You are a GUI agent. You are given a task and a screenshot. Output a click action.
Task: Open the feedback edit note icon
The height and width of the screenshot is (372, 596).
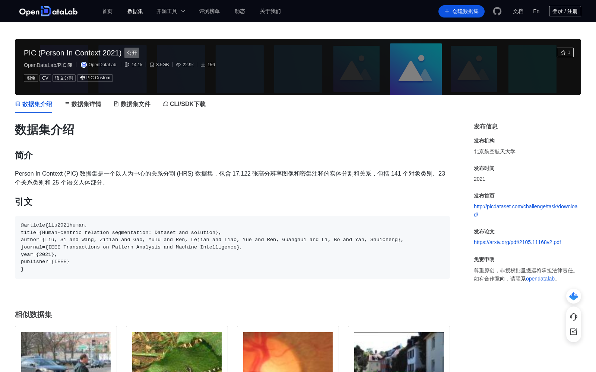(x=574, y=332)
